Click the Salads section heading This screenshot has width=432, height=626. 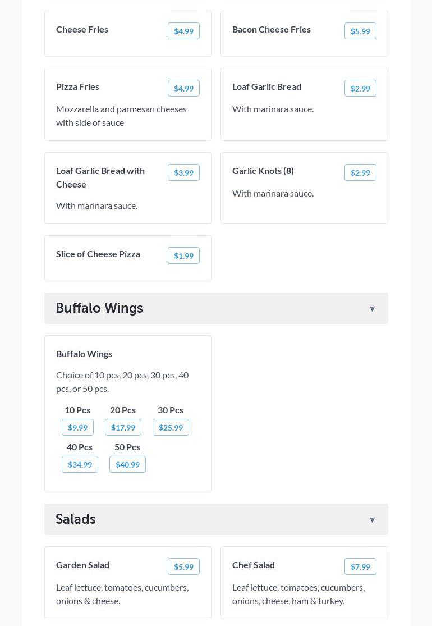pyautogui.click(x=76, y=519)
